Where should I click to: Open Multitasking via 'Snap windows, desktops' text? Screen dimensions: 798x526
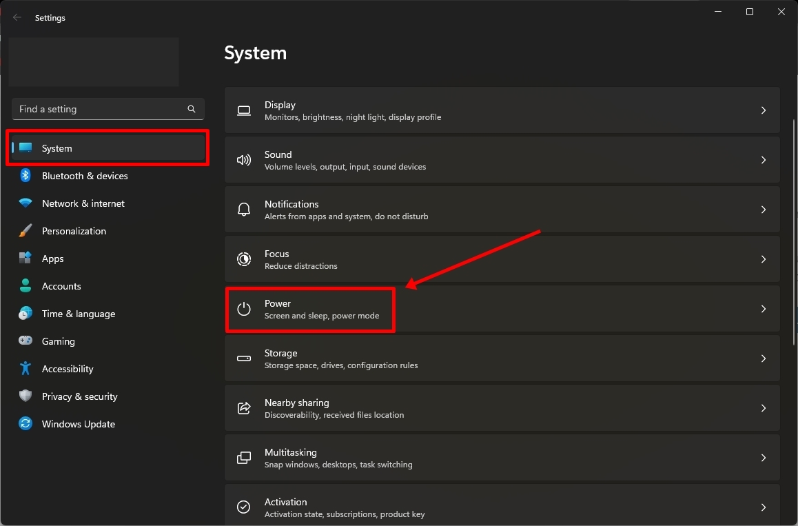(338, 465)
